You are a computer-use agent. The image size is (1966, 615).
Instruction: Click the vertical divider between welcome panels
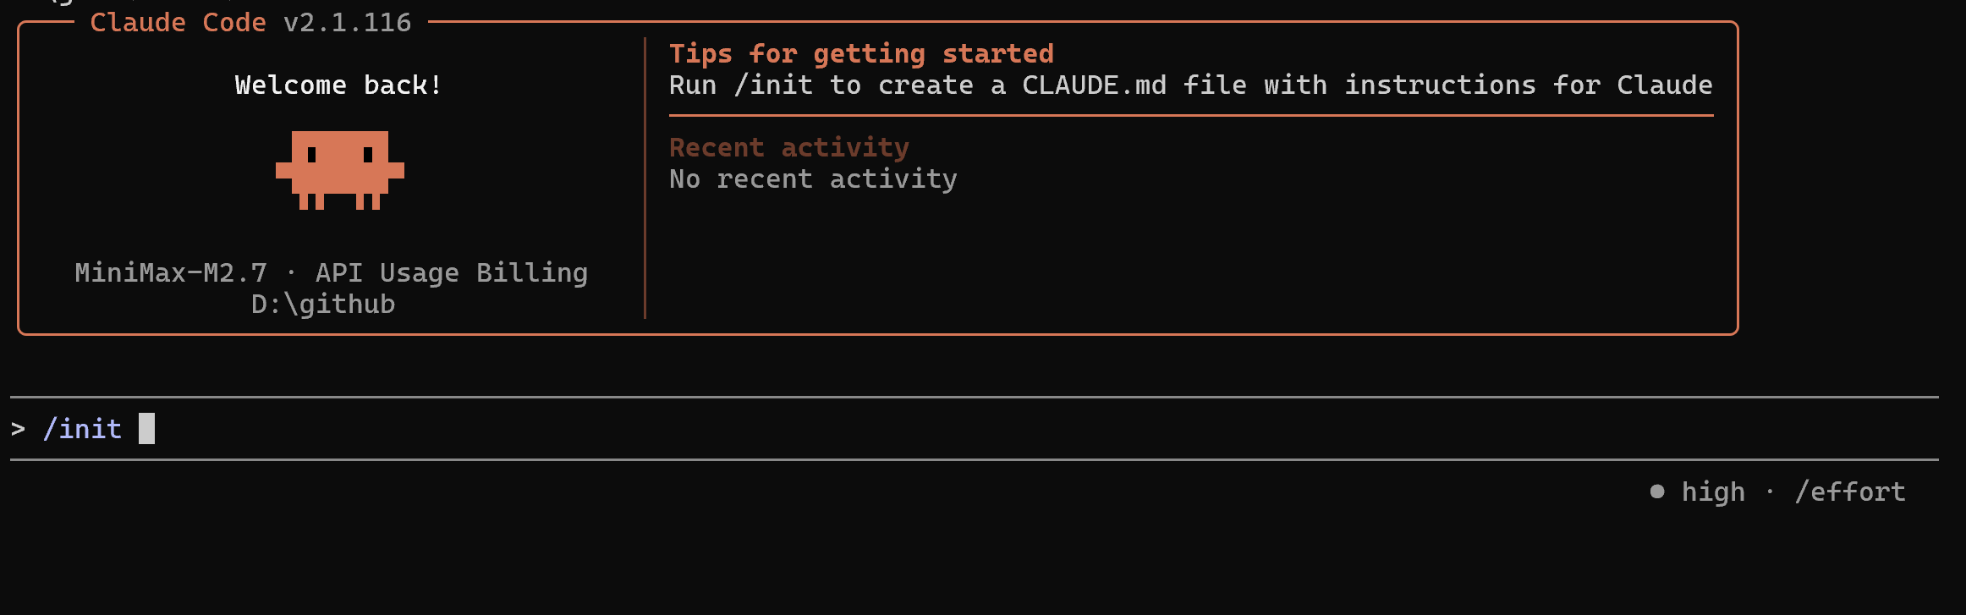pyautogui.click(x=645, y=178)
